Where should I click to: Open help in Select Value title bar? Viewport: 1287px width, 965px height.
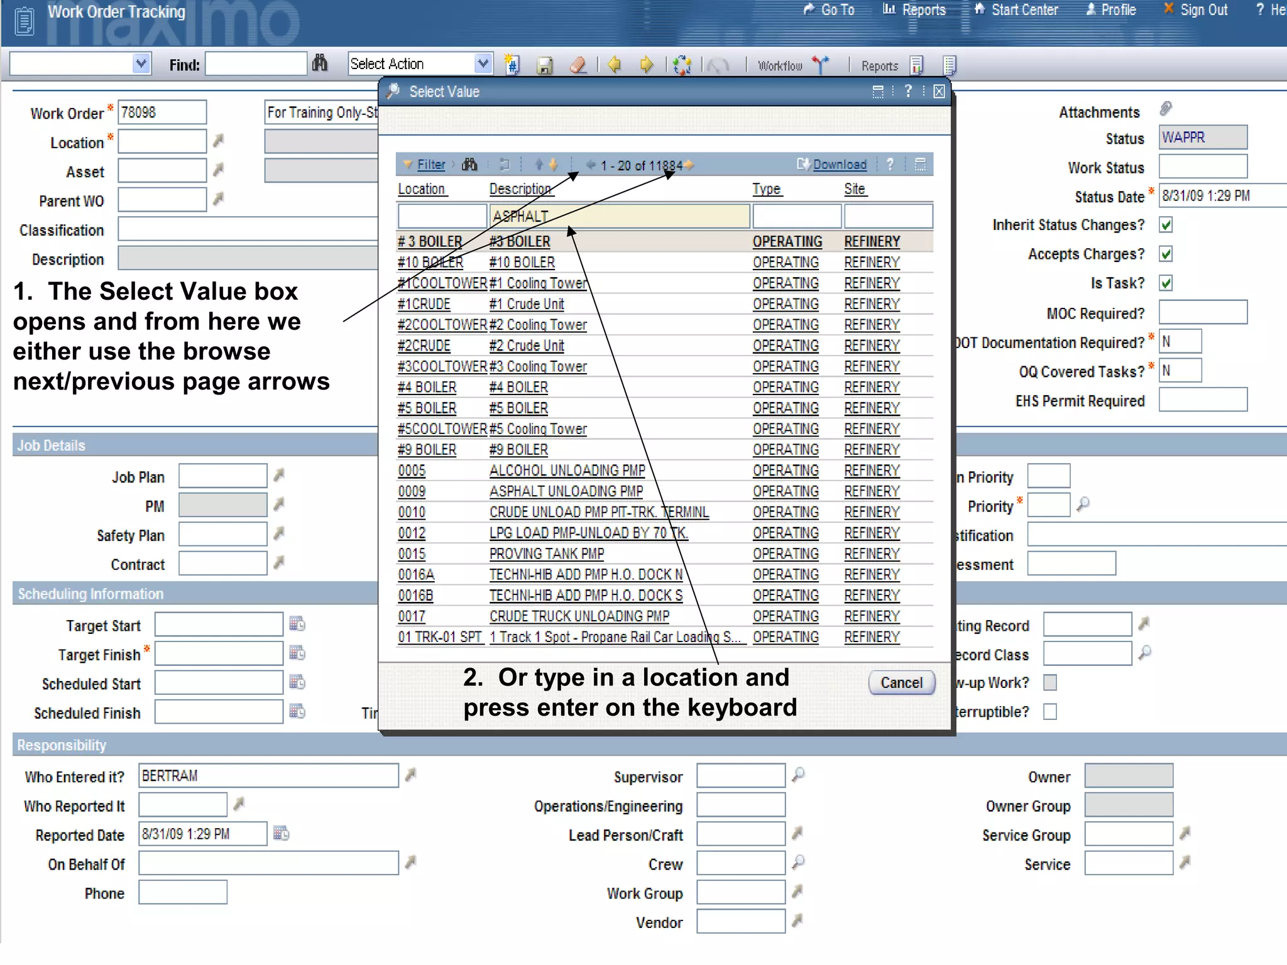click(907, 92)
